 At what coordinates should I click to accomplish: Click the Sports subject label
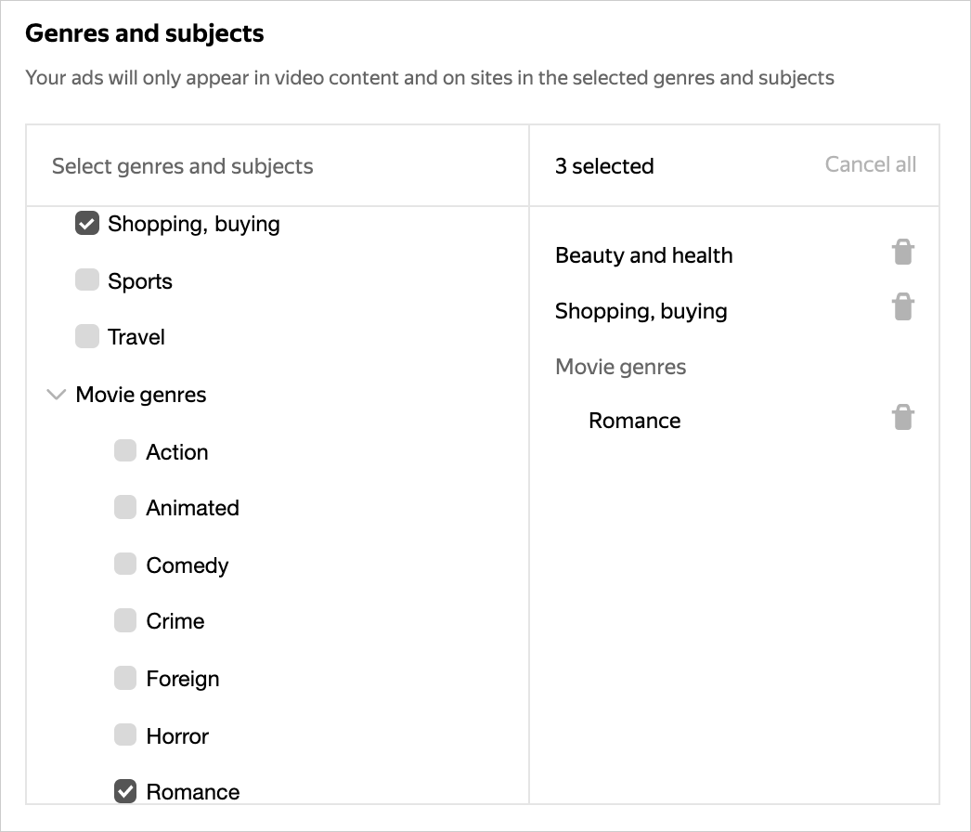coord(140,281)
